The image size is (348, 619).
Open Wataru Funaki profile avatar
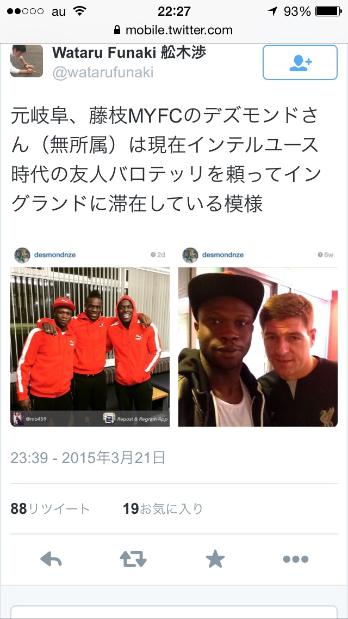pyautogui.click(x=27, y=61)
